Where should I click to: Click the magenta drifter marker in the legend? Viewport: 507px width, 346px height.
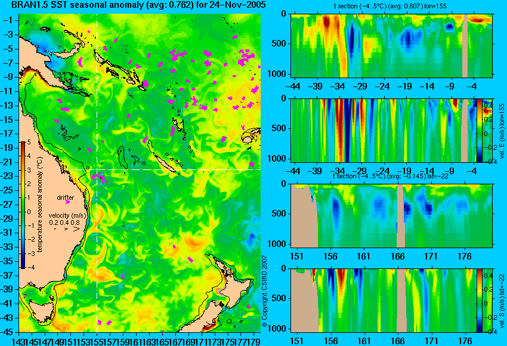67,202
